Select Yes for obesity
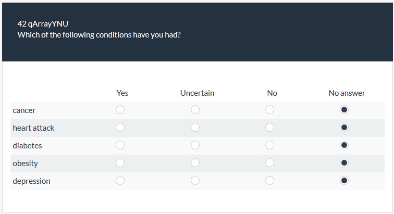394x214 pixels. pos(120,163)
